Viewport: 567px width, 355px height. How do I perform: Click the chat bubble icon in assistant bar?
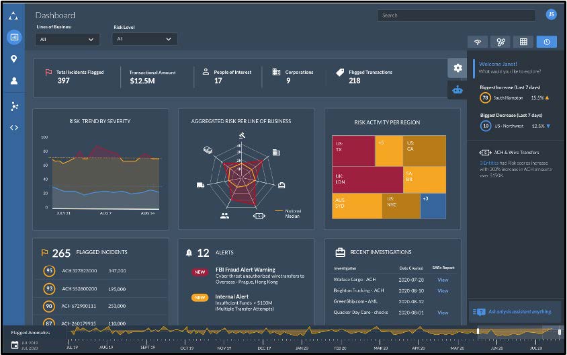[479, 311]
